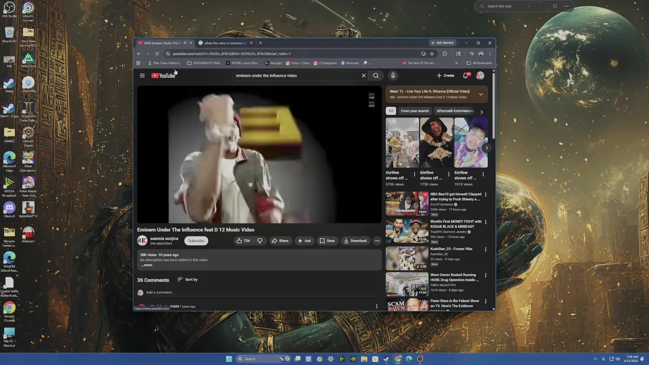
Task: Click the YouTube search text field
Action: click(296, 76)
